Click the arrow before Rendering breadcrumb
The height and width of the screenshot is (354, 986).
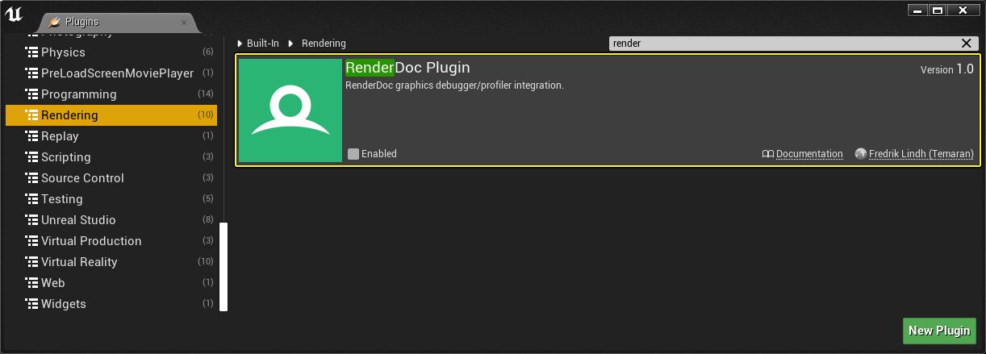(x=291, y=44)
